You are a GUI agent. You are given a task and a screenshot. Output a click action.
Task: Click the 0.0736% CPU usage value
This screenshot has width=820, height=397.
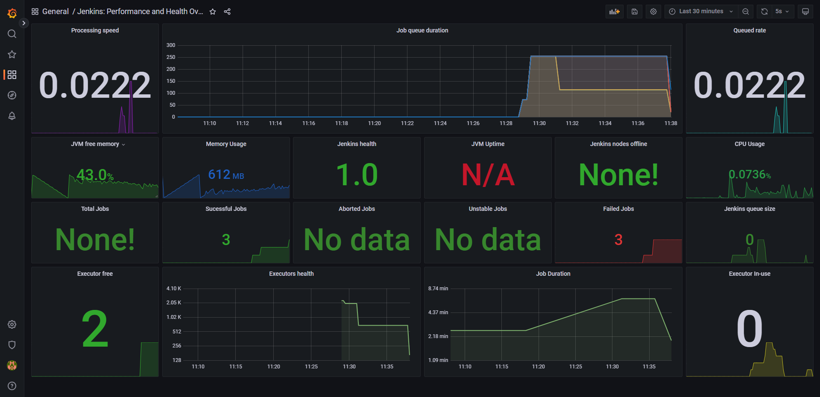750,175
